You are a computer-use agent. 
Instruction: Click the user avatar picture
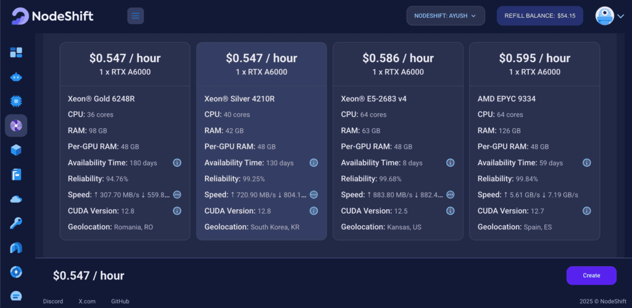[x=605, y=16]
